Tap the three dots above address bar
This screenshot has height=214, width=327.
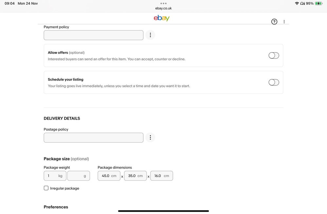(x=163, y=3)
